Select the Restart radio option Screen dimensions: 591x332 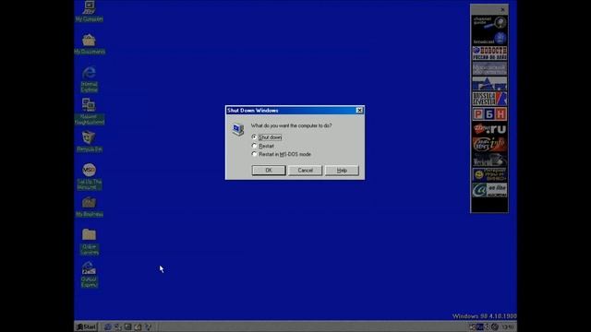(x=262, y=146)
